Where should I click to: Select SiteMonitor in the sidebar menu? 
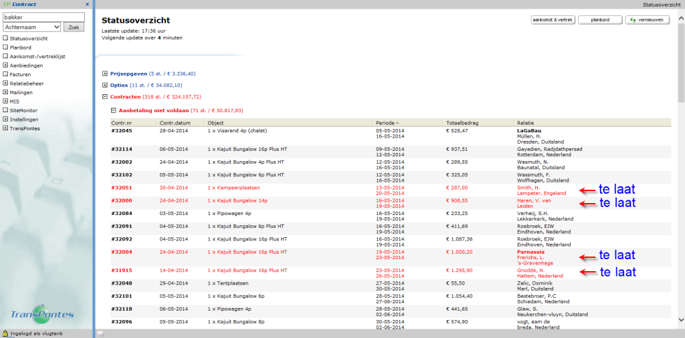[23, 110]
